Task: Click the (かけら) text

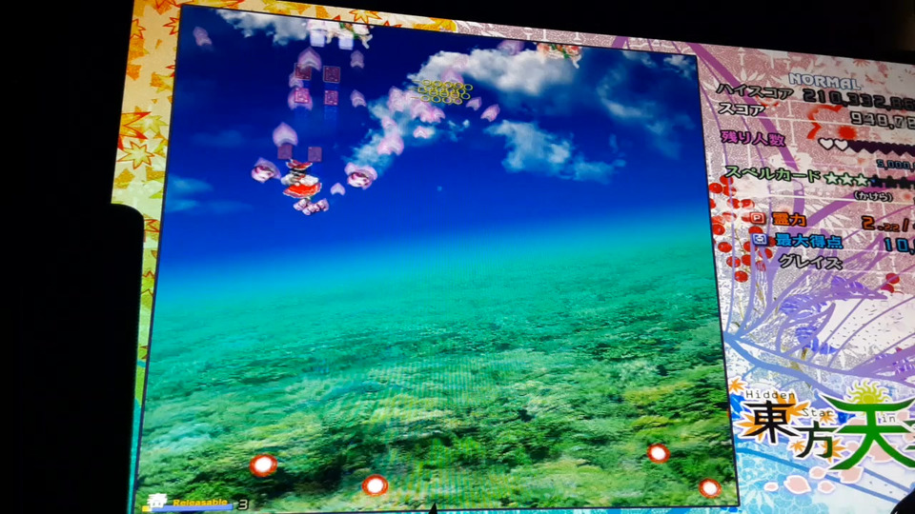Action: (x=873, y=196)
